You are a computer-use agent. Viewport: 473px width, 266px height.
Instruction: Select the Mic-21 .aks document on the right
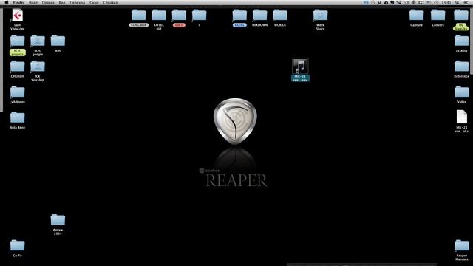coord(461,117)
